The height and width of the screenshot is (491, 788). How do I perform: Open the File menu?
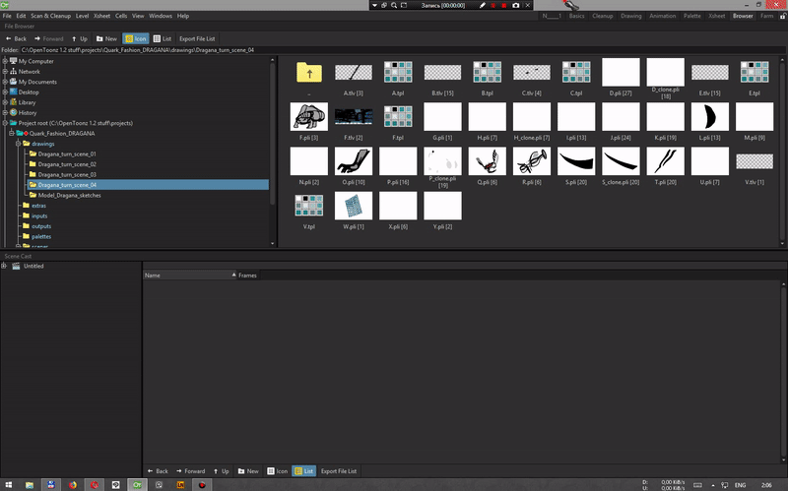pos(7,16)
